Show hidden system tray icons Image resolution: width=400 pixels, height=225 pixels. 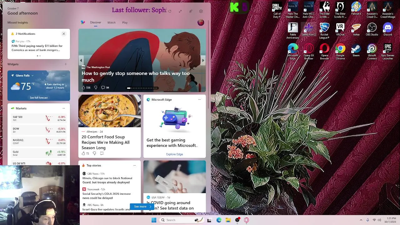361,220
